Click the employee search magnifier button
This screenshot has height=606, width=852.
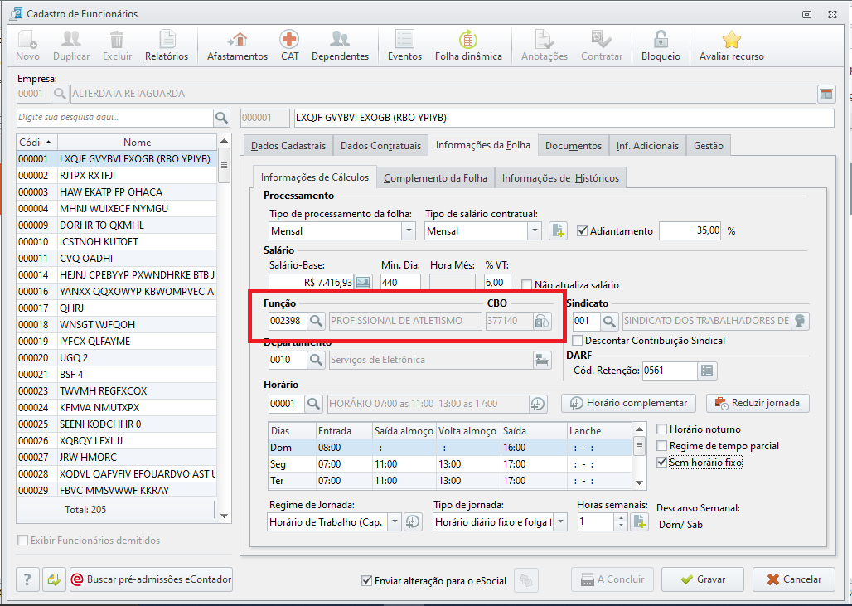click(x=221, y=118)
